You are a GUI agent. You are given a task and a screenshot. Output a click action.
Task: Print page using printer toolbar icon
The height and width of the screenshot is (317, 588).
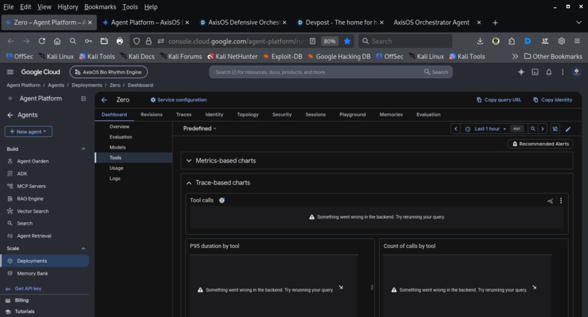pyautogui.click(x=120, y=42)
